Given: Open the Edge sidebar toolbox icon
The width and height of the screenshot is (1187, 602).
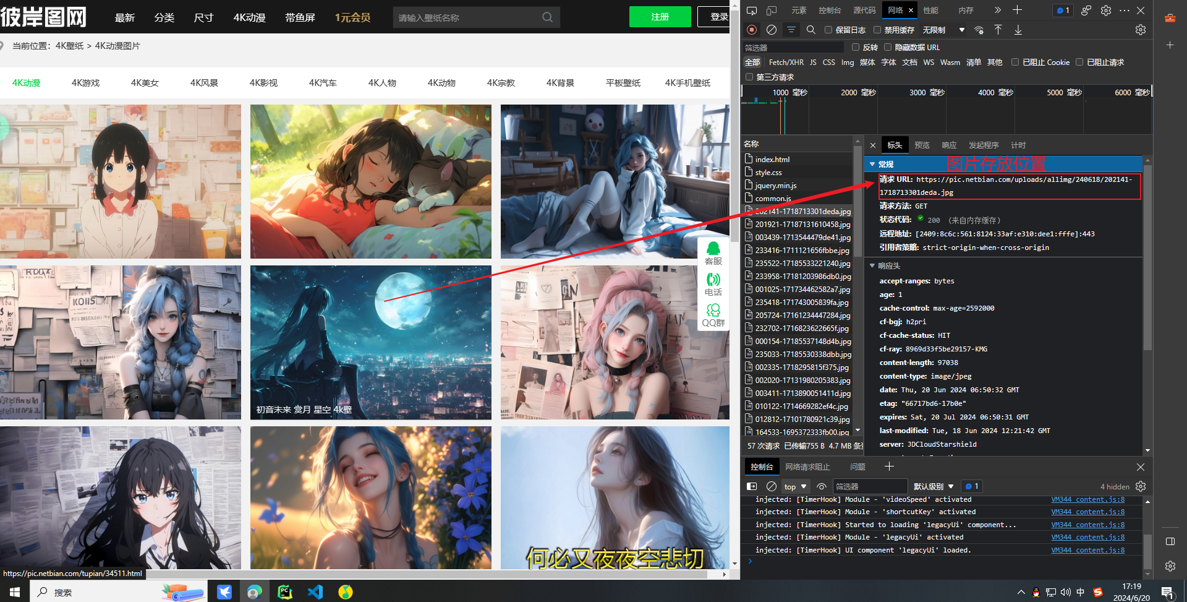Looking at the screenshot, I should [1170, 17].
